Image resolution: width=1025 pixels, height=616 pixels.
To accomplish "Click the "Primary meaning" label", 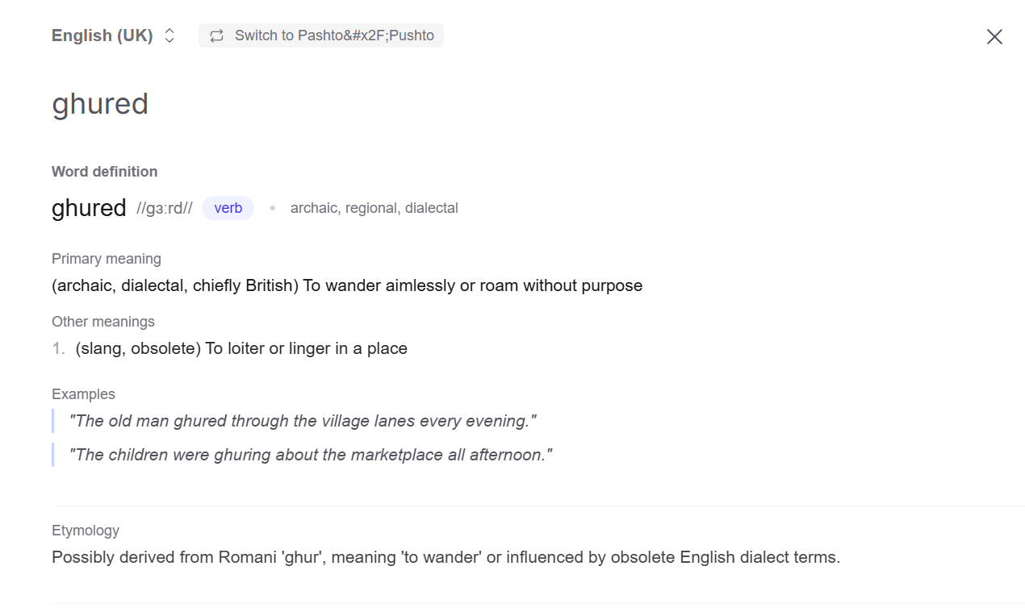I will pyautogui.click(x=107, y=259).
